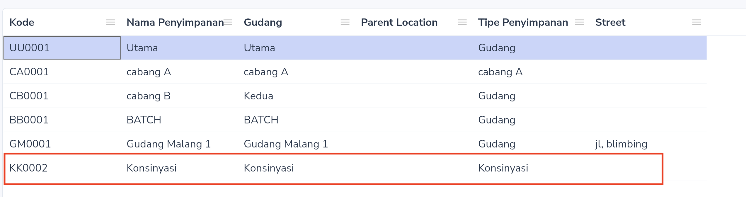This screenshot has width=746, height=197.
Task: Click the 'jl, blimbing' street cell
Action: [x=621, y=144]
